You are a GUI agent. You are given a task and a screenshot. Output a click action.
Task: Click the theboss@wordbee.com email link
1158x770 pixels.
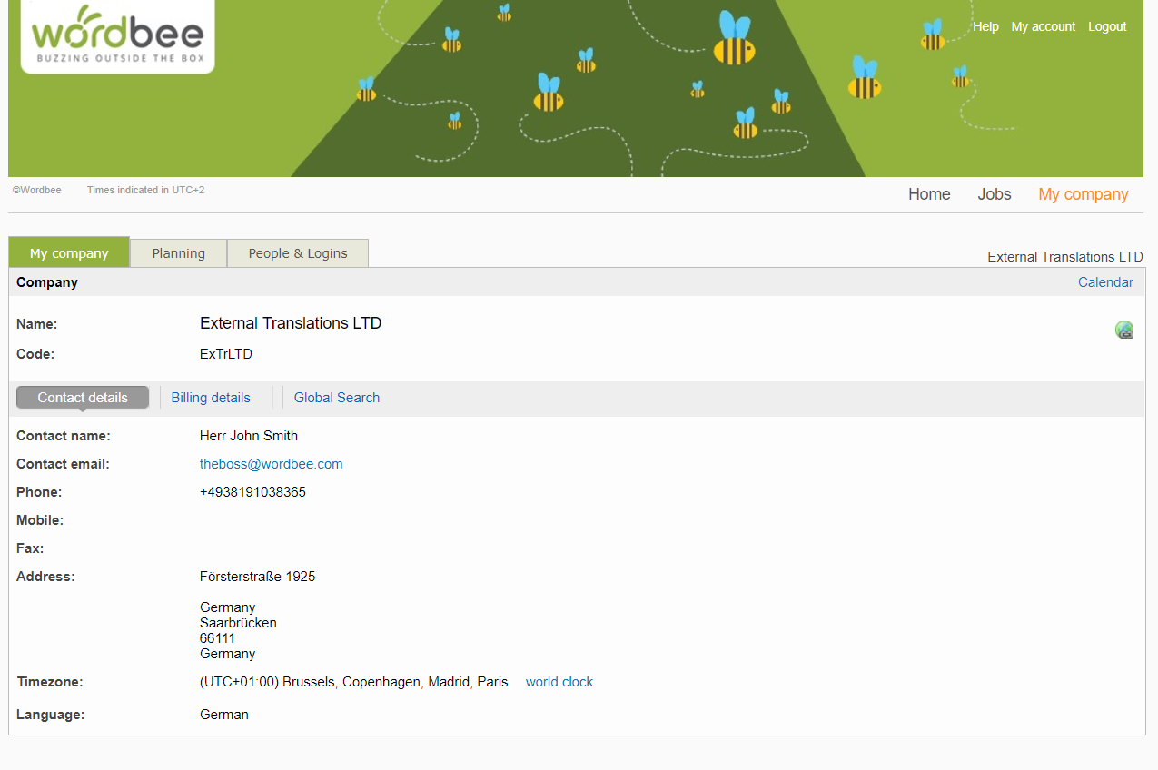pyautogui.click(x=271, y=464)
